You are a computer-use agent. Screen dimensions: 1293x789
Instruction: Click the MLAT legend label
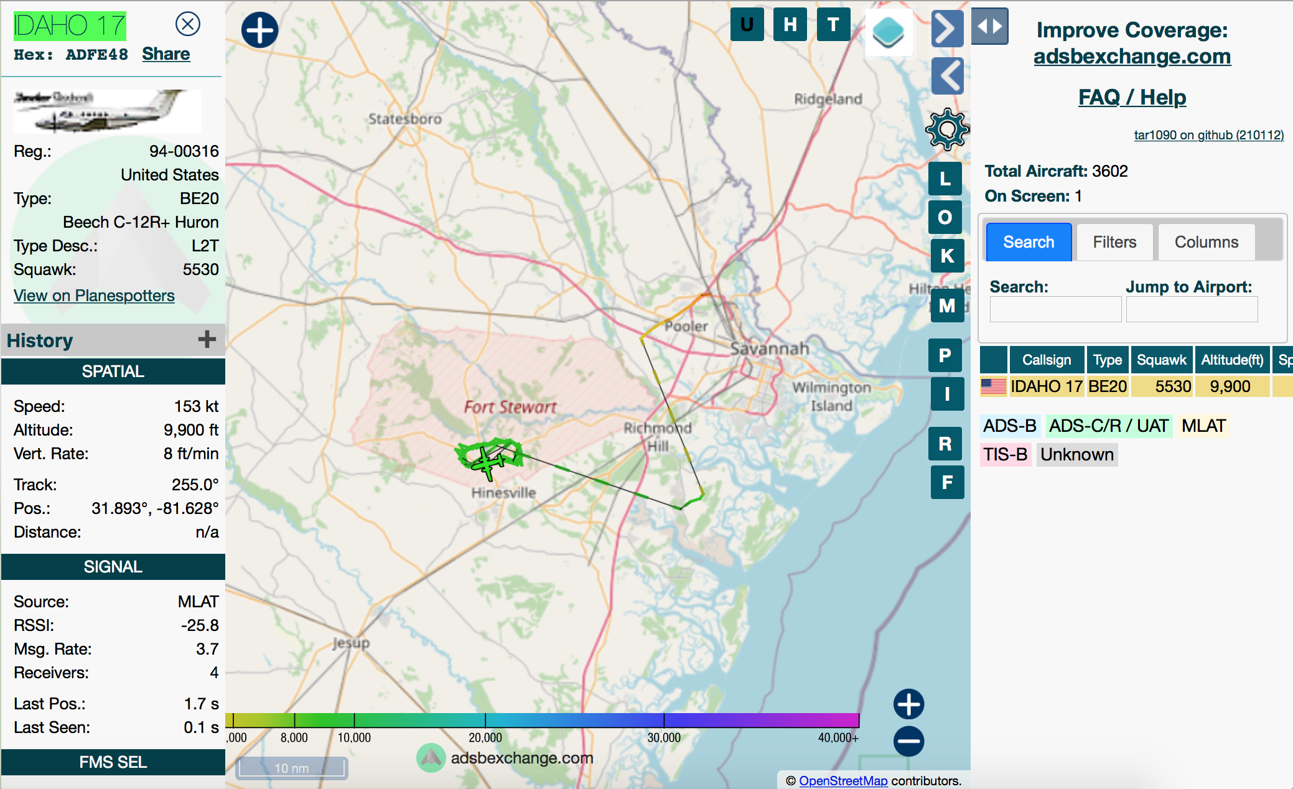1203,426
